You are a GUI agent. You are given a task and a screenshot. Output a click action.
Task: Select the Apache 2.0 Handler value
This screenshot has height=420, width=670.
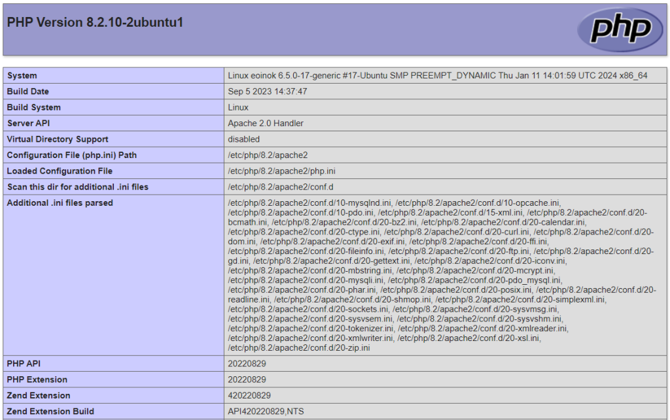click(x=266, y=123)
